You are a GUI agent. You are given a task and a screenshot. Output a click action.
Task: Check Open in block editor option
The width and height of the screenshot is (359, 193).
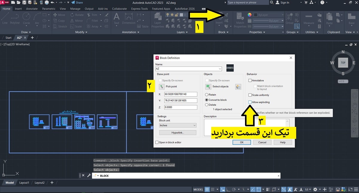coord(157,142)
